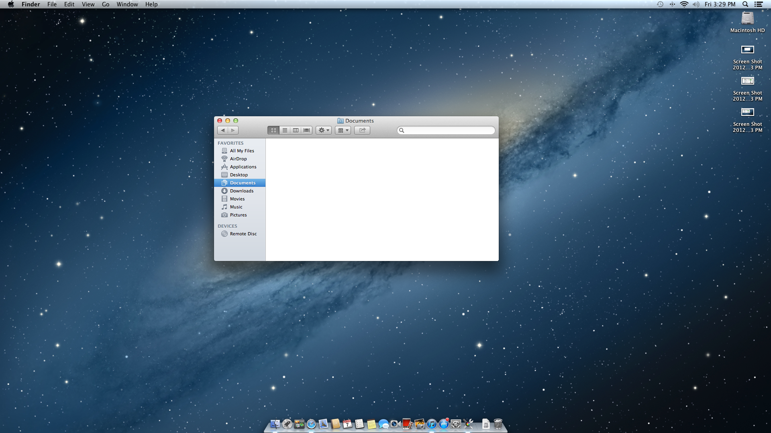Viewport: 771px width, 433px height.
Task: Select Applications in Favorites sidebar
Action: 243,167
